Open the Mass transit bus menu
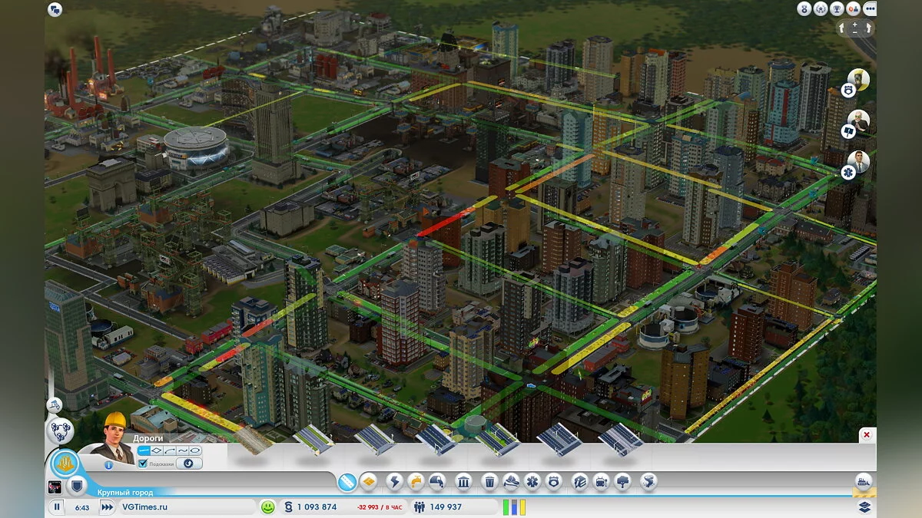 point(602,482)
